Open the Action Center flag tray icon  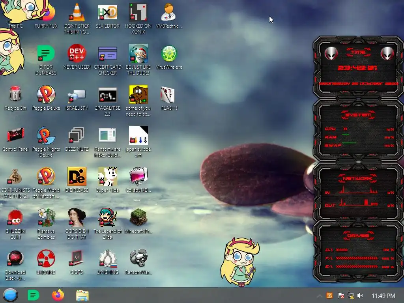tap(341, 296)
